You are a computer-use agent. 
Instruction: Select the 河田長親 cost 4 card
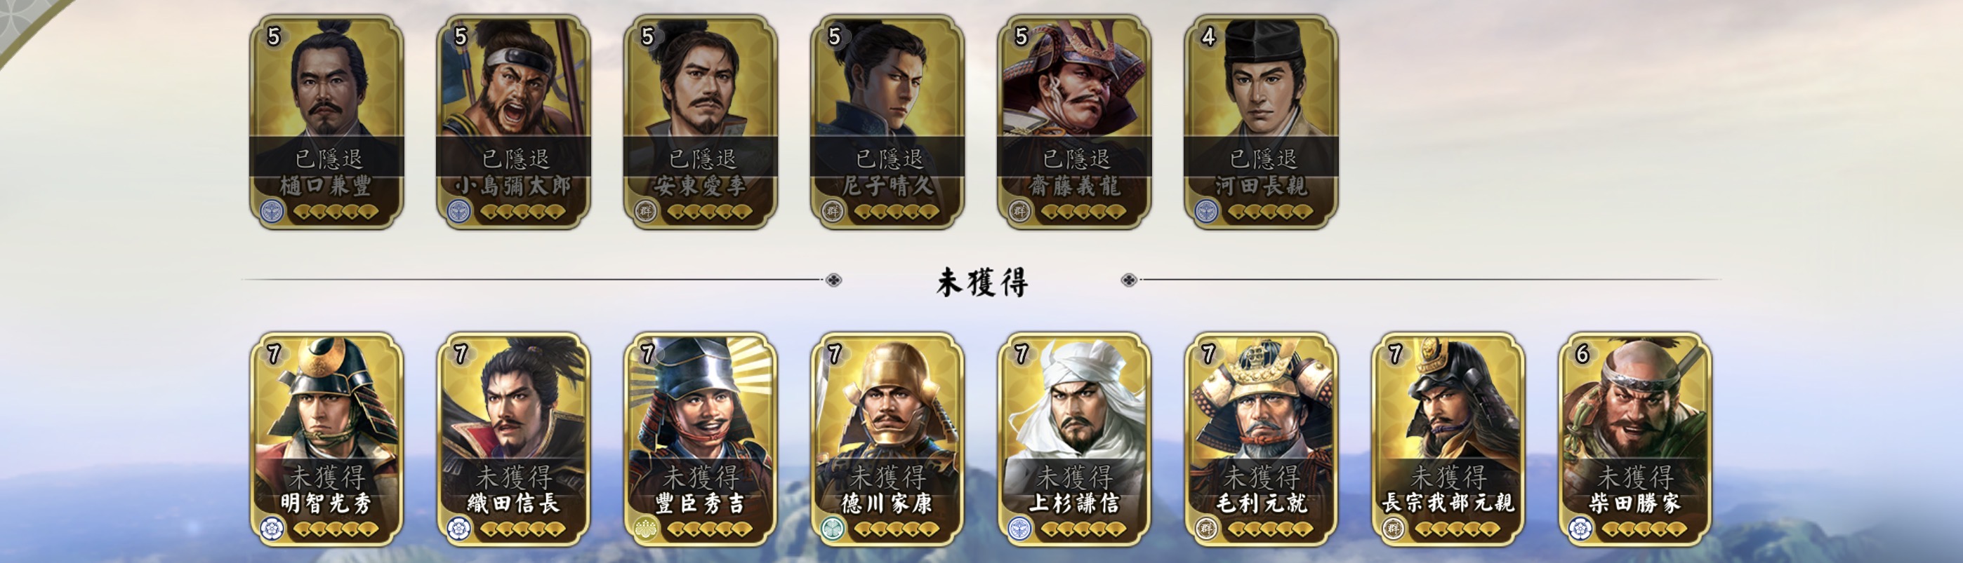click(x=1261, y=122)
